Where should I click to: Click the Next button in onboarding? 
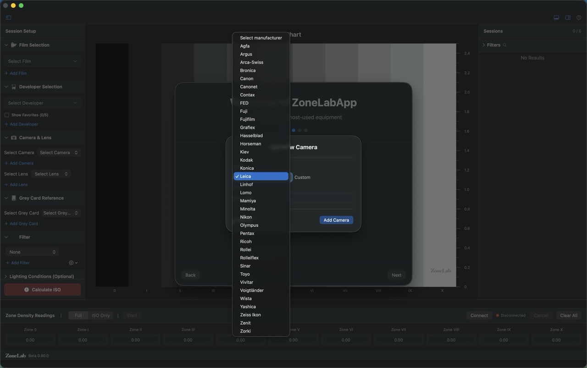[396, 275]
